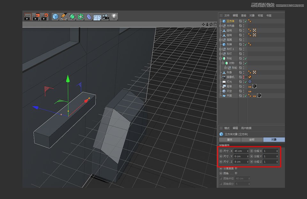Click the 基本 tab button
Viewport: 307px width, 199px height.
click(x=229, y=140)
